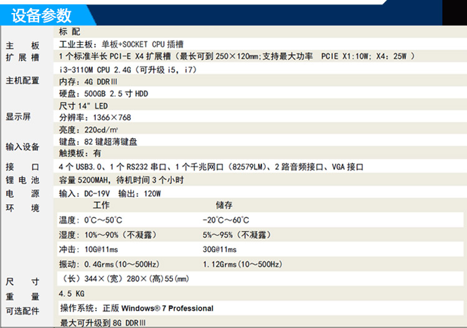Click the 主板 row label
Image resolution: width=467 pixels, height=328 pixels.
(22, 45)
